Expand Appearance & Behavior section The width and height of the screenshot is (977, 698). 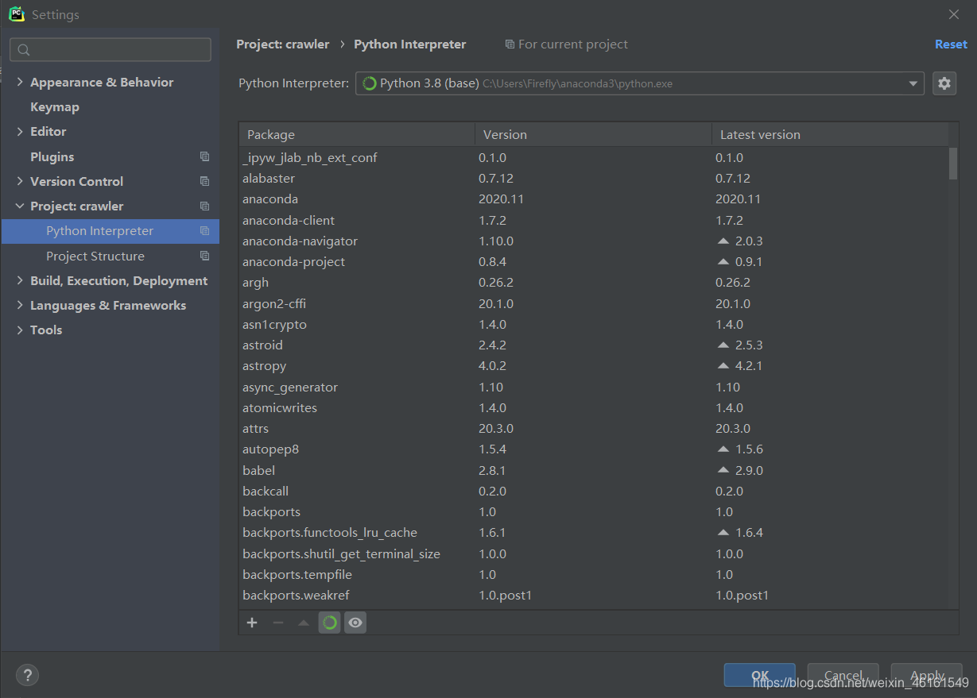tap(20, 82)
